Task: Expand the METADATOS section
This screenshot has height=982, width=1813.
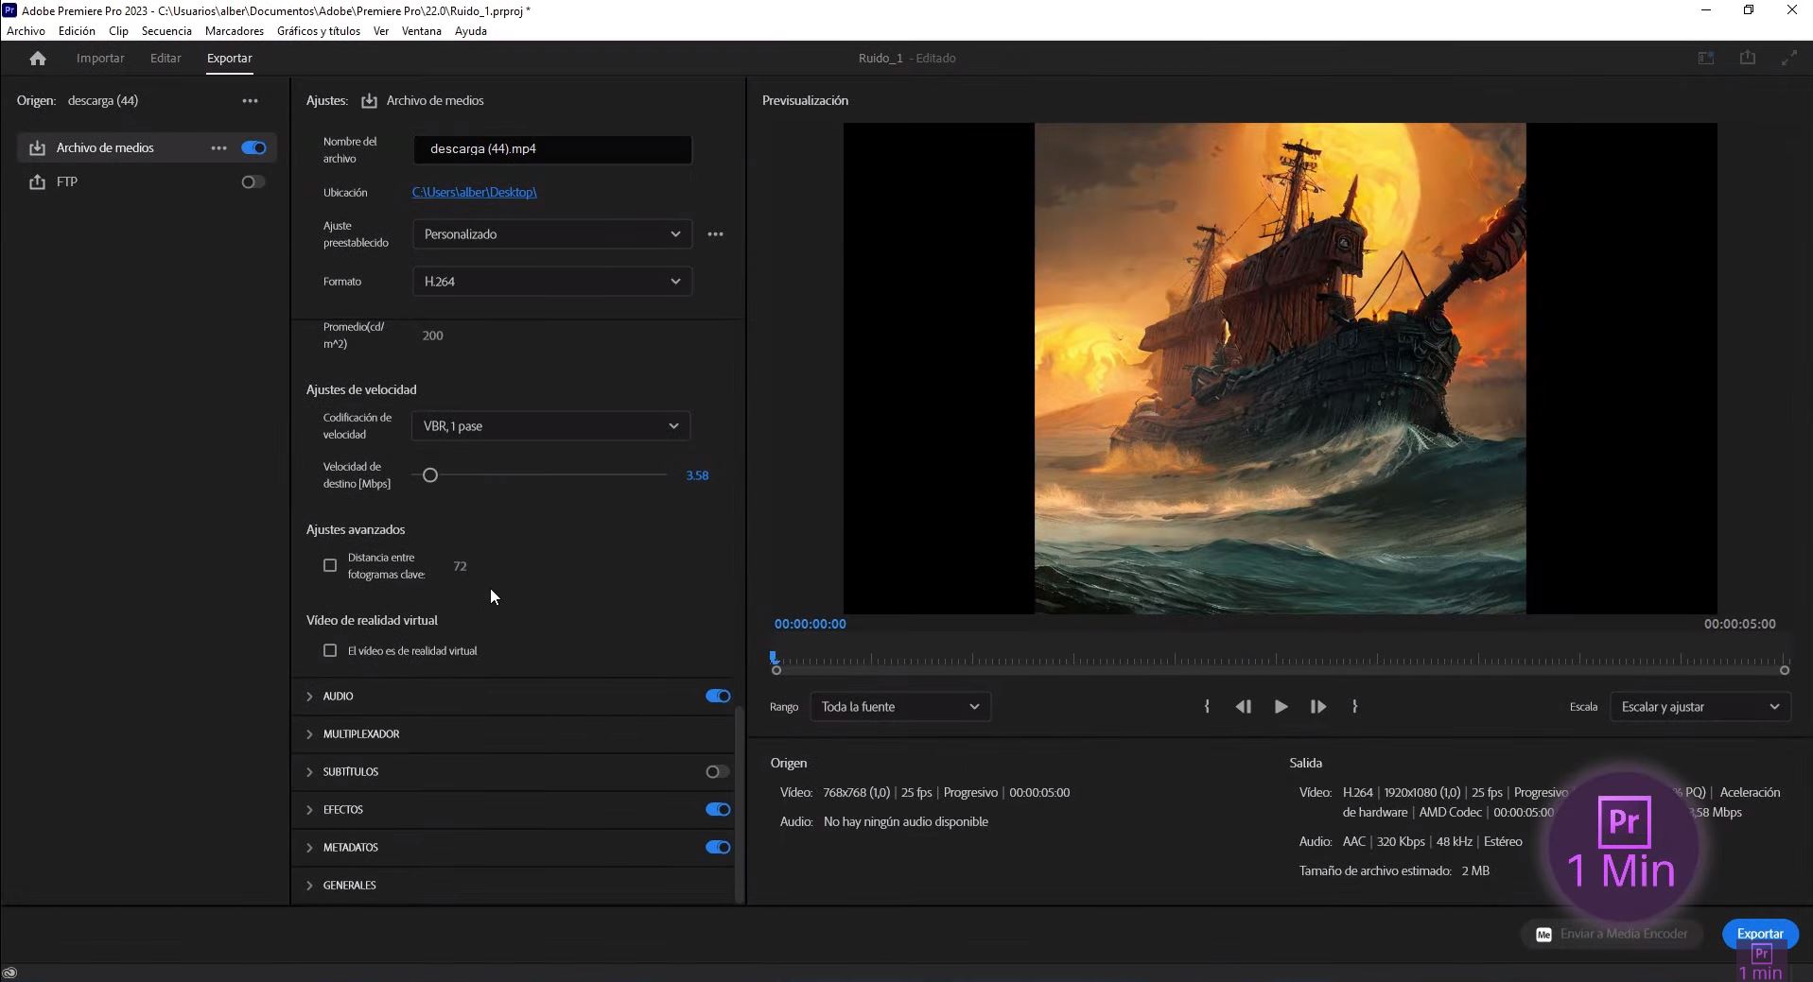Action: tap(309, 847)
